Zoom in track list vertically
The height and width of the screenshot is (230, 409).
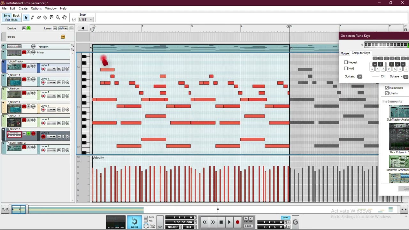(73, 46)
